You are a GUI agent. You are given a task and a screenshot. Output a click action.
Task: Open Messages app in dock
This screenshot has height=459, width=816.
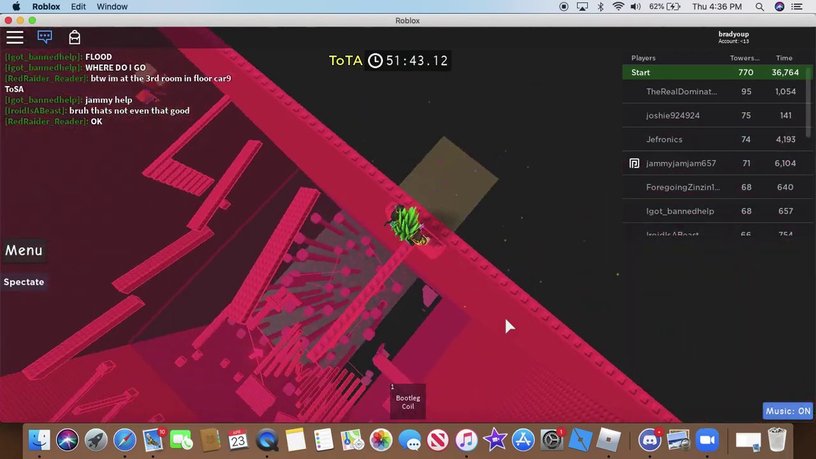410,440
